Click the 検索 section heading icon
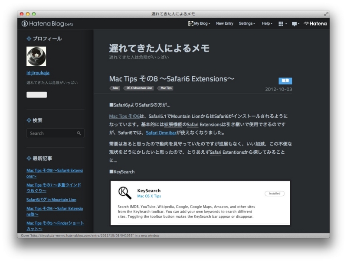347x262 pixels. tap(29, 120)
